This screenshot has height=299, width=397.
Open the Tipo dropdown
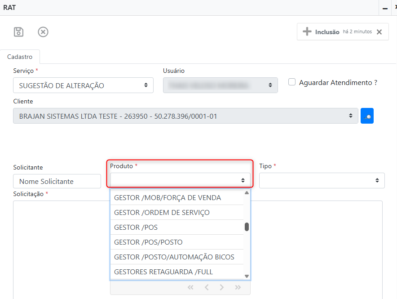coord(322,180)
